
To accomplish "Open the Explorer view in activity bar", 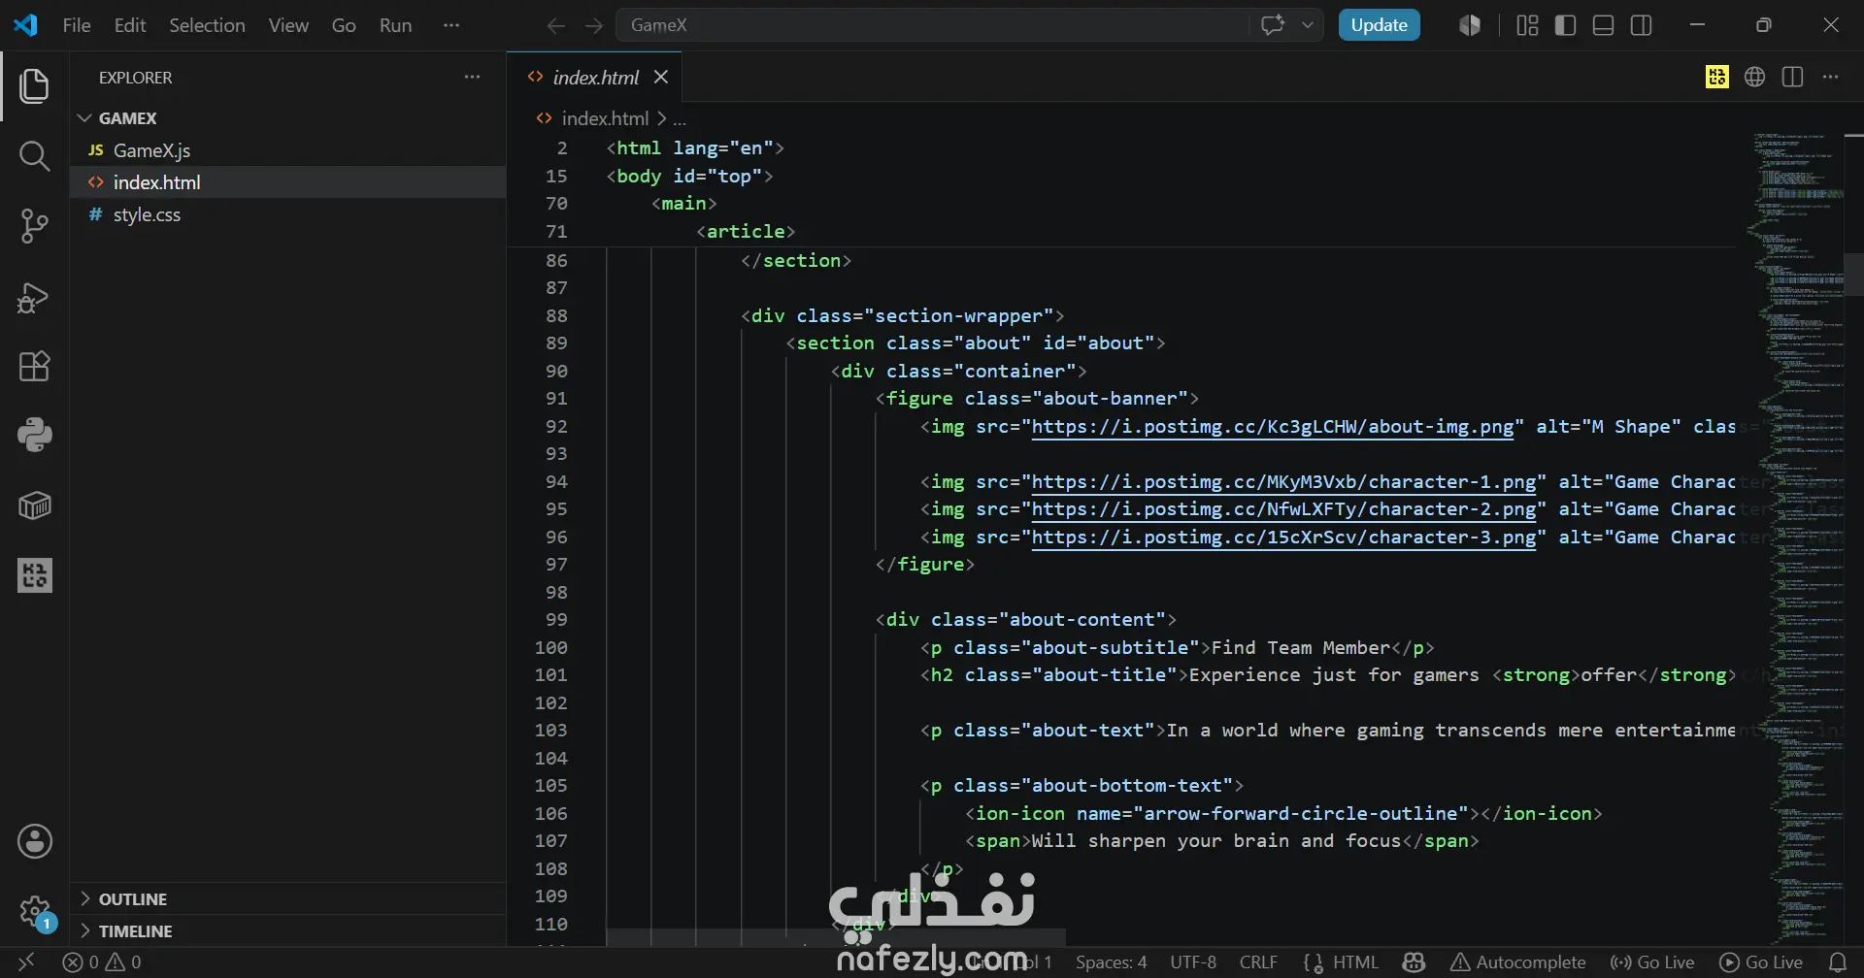I will coord(34,85).
